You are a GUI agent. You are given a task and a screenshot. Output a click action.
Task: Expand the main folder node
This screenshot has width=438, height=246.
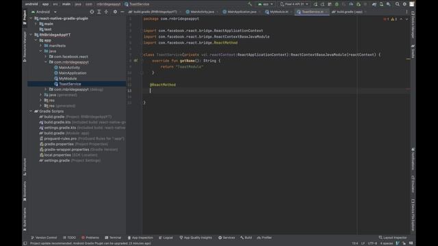(36, 24)
